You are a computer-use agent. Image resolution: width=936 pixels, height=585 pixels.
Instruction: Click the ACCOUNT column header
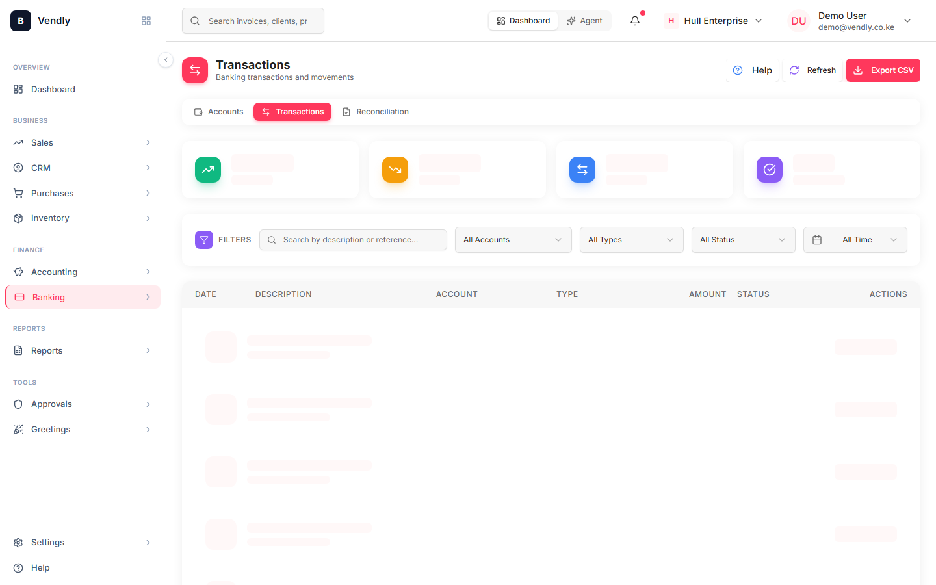click(x=457, y=294)
